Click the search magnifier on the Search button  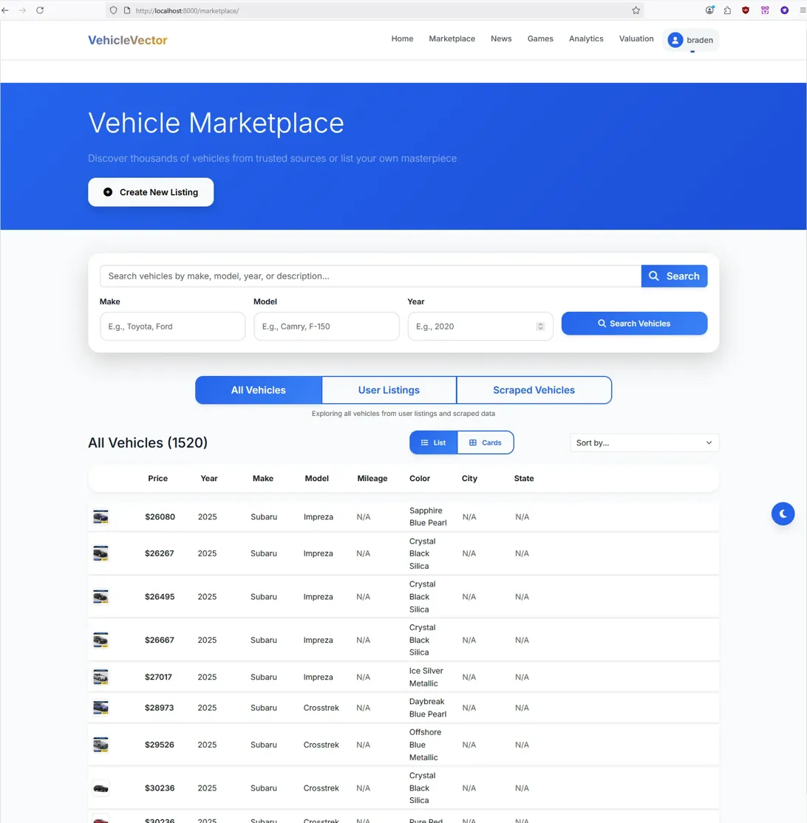653,276
